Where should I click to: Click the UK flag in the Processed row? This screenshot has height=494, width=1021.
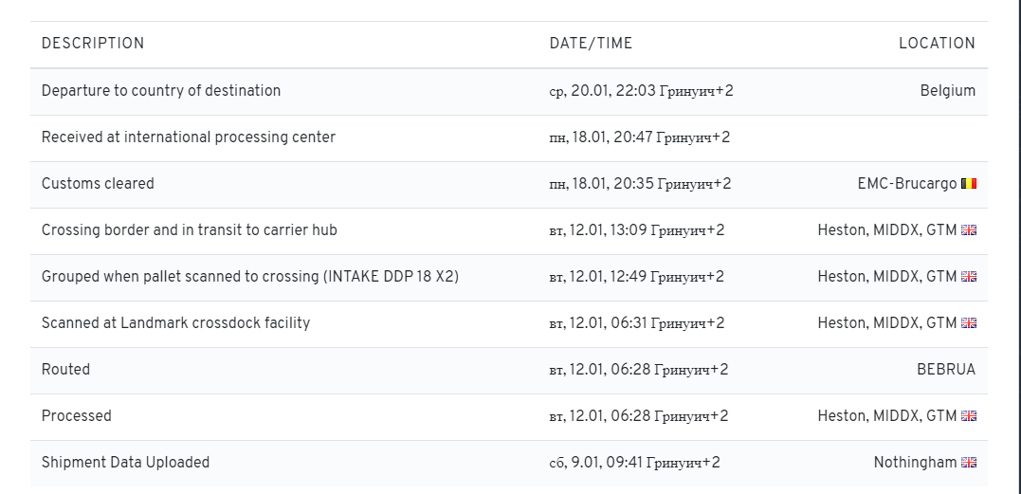click(x=968, y=416)
